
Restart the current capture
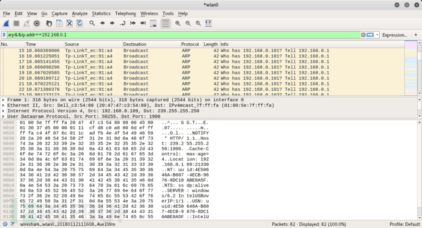click(26, 24)
